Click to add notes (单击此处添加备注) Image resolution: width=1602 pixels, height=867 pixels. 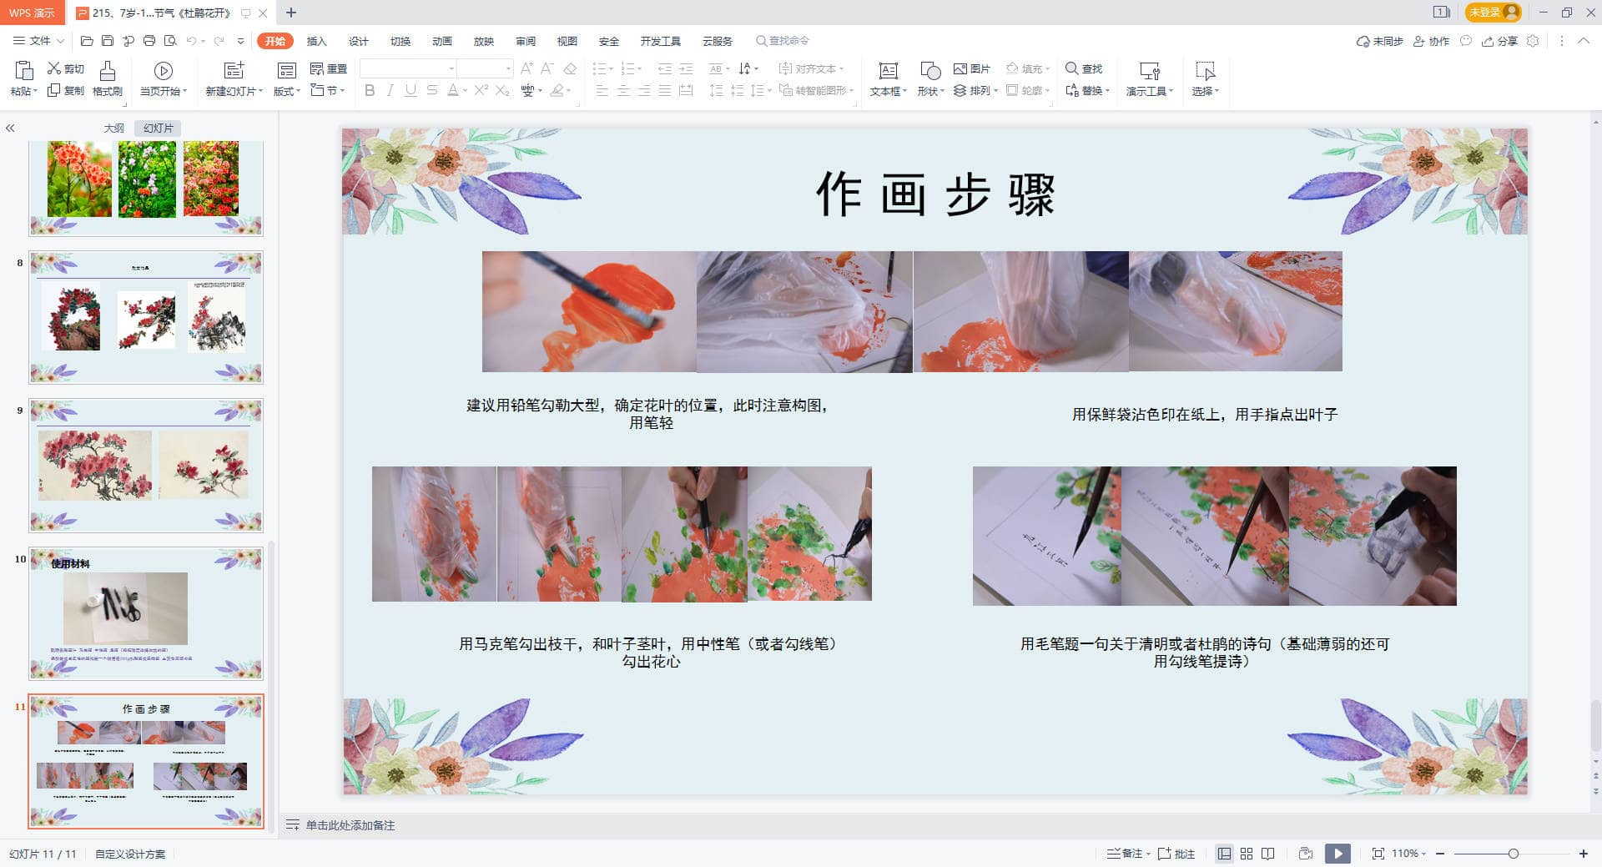(x=350, y=825)
